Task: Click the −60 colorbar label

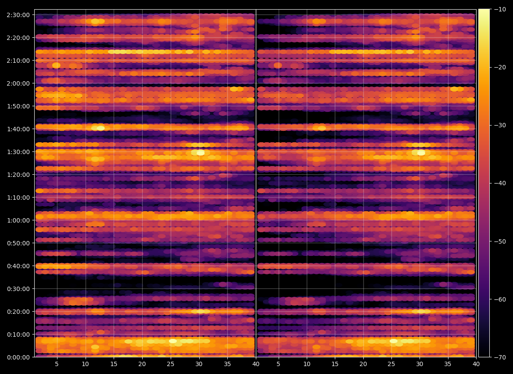Action: 499,299
